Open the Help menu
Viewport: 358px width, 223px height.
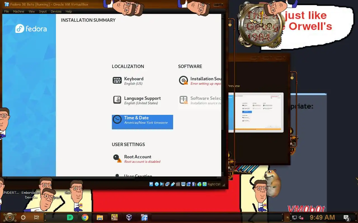69,11
